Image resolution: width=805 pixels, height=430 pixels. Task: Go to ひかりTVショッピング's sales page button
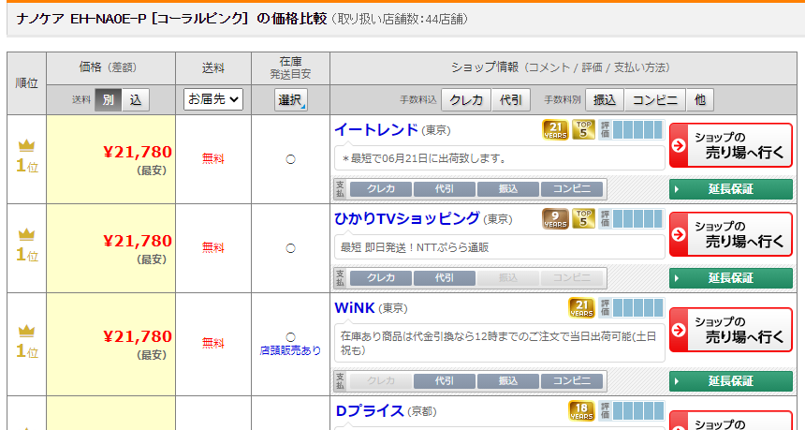tap(731, 234)
